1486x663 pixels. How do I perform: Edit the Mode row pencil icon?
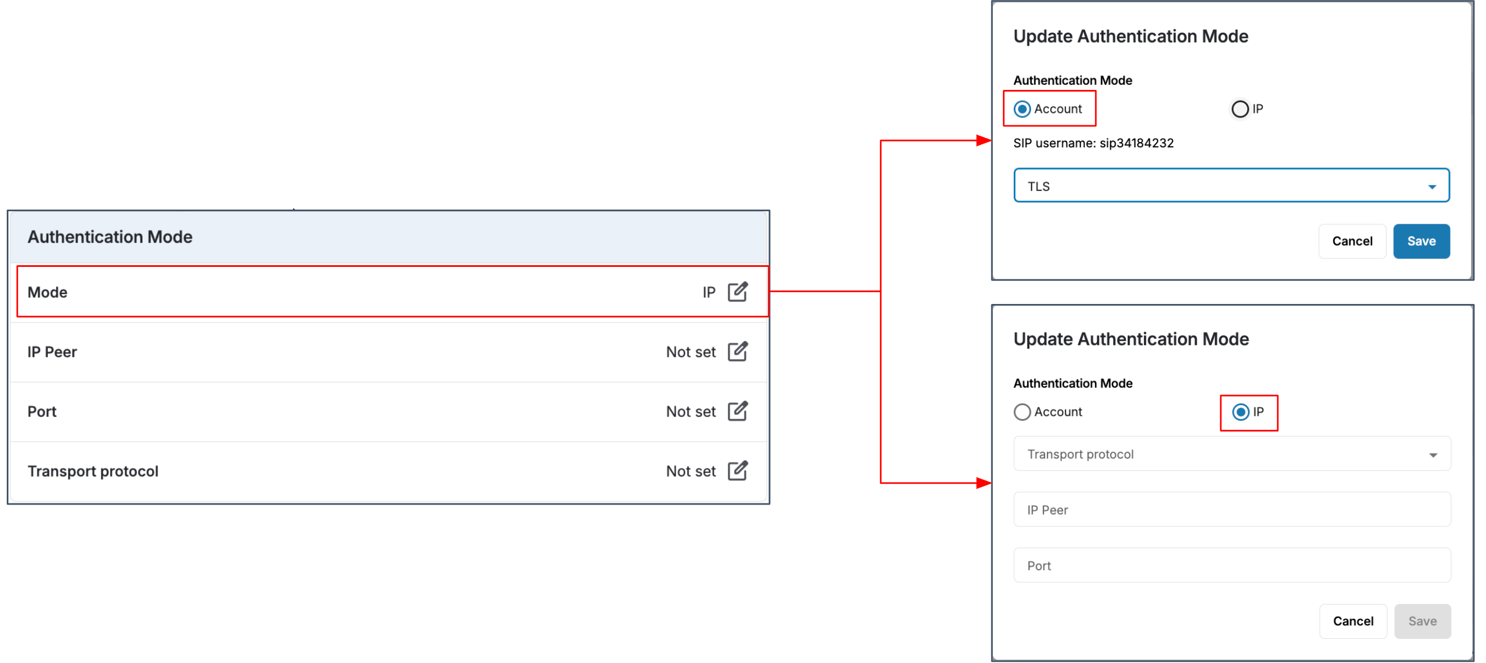click(737, 292)
